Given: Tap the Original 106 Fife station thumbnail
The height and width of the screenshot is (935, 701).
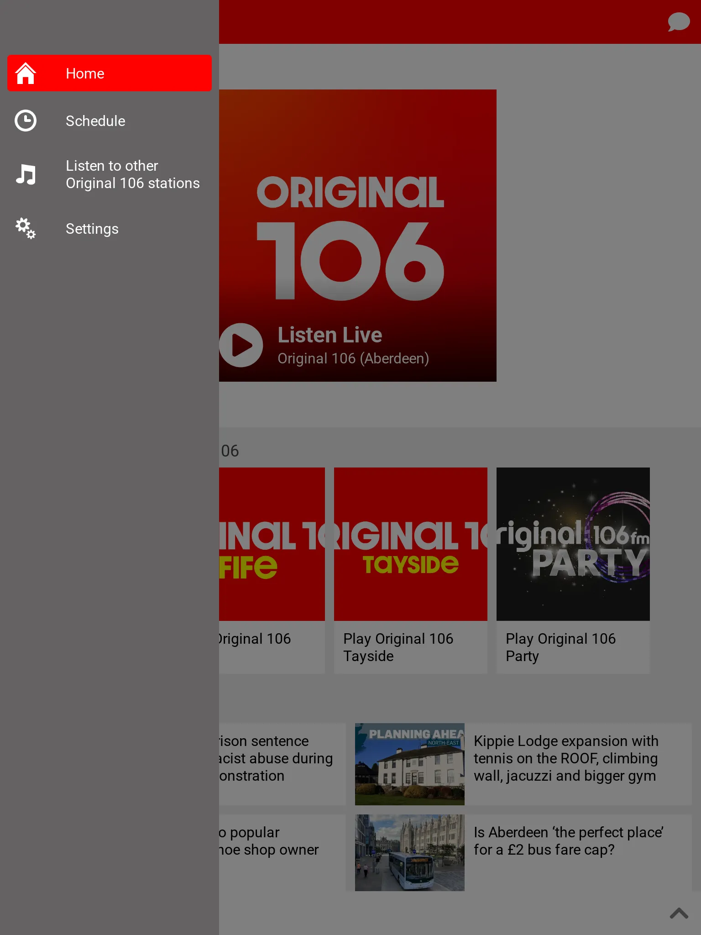Looking at the screenshot, I should tap(272, 544).
